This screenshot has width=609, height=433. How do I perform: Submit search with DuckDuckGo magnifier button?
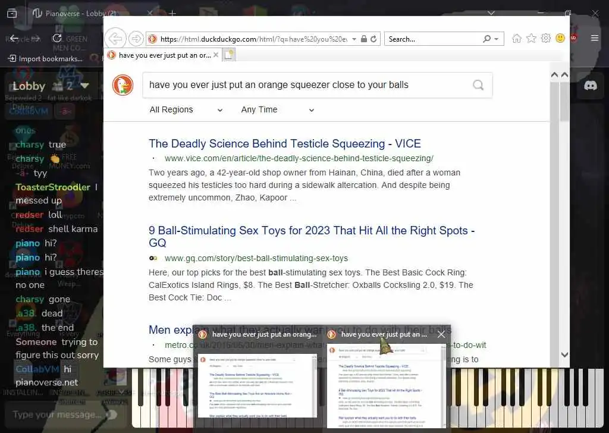(478, 84)
